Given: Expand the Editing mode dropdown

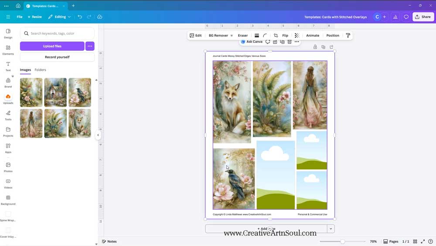Looking at the screenshot, I should [59, 17].
